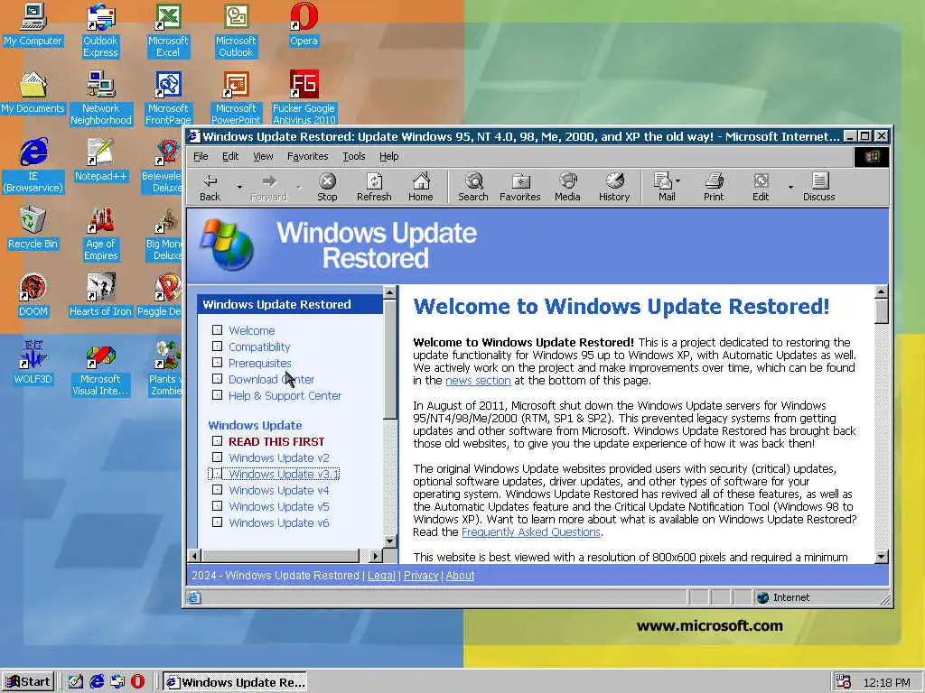This screenshot has height=693, width=925.
Task: Print the page with Print icon
Action: [x=714, y=187]
